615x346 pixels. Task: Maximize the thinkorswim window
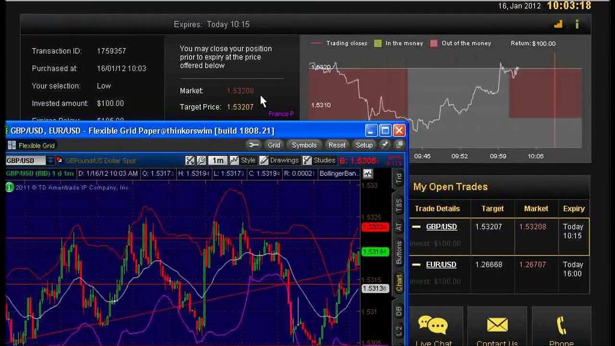point(385,130)
